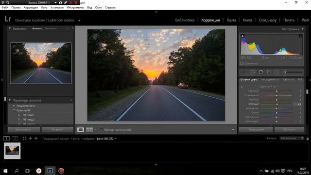Launch Yandex browser from taskbar

tap(39, 171)
